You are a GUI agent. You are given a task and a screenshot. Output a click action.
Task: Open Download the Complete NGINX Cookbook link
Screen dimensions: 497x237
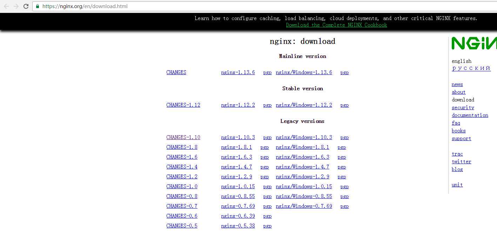pos(336,25)
